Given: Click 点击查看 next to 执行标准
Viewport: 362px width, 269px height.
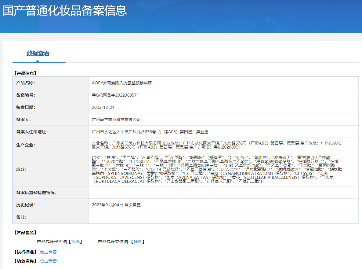Looking at the screenshot, I should pos(48,252).
